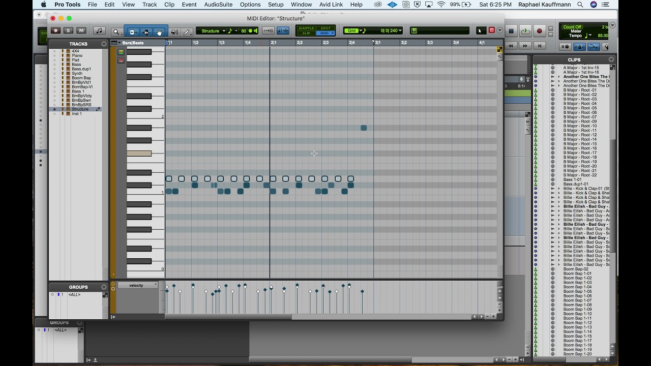Click the loop Play button in the transport

(x=525, y=31)
